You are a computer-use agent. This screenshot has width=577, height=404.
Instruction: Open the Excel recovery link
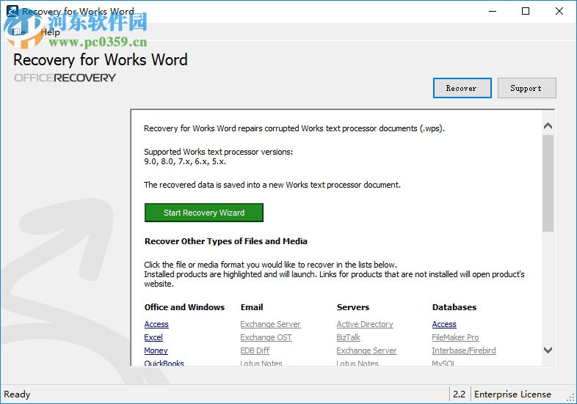coord(153,337)
